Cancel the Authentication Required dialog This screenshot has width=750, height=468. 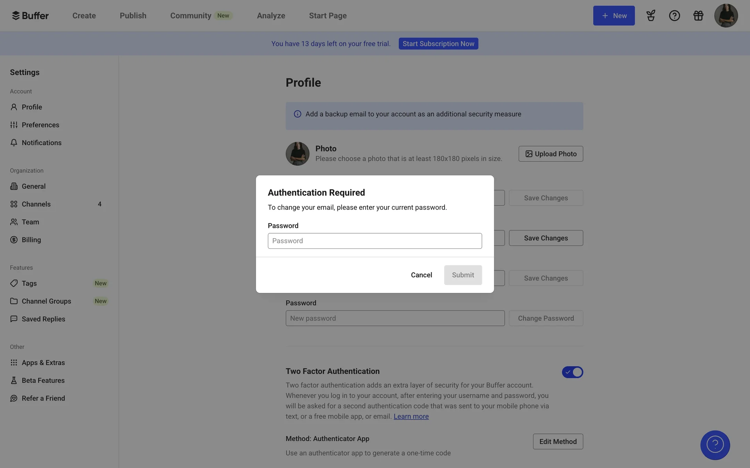coord(421,275)
